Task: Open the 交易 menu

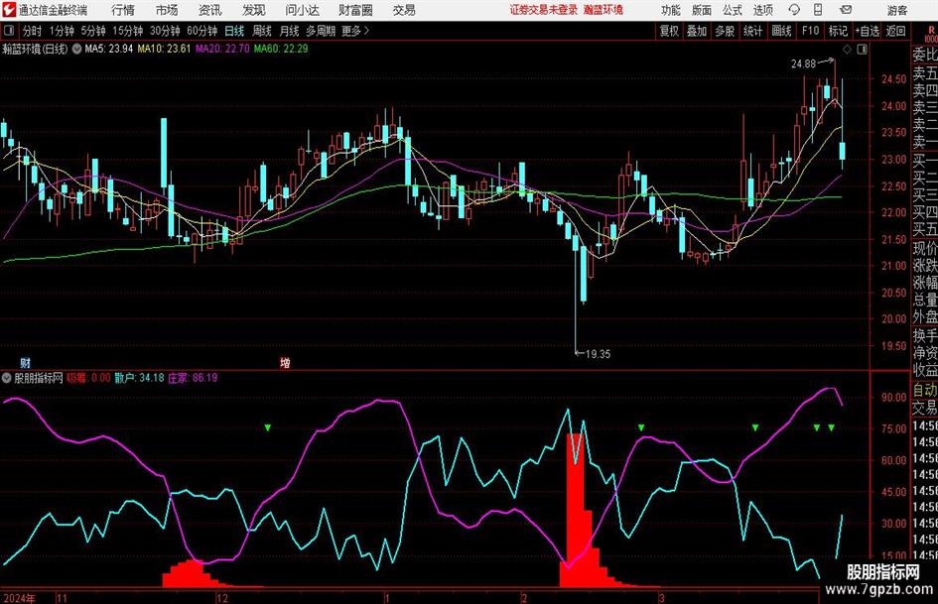Action: coord(404,10)
